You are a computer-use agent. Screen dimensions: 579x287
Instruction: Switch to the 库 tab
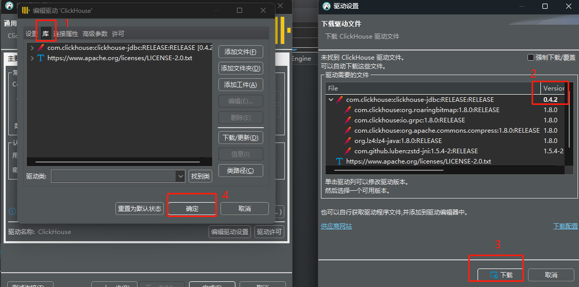click(45, 34)
